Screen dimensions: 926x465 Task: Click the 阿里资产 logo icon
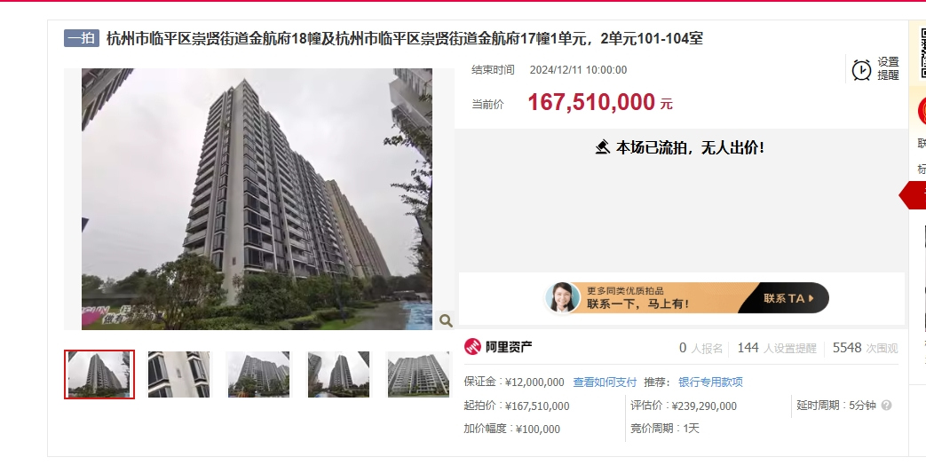[472, 346]
